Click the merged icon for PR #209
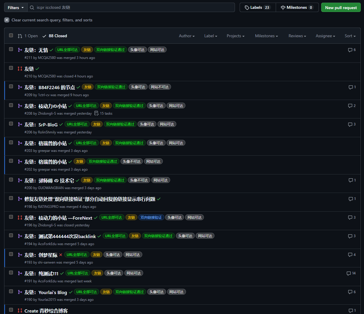This screenshot has width=364, height=314. pos(20,87)
